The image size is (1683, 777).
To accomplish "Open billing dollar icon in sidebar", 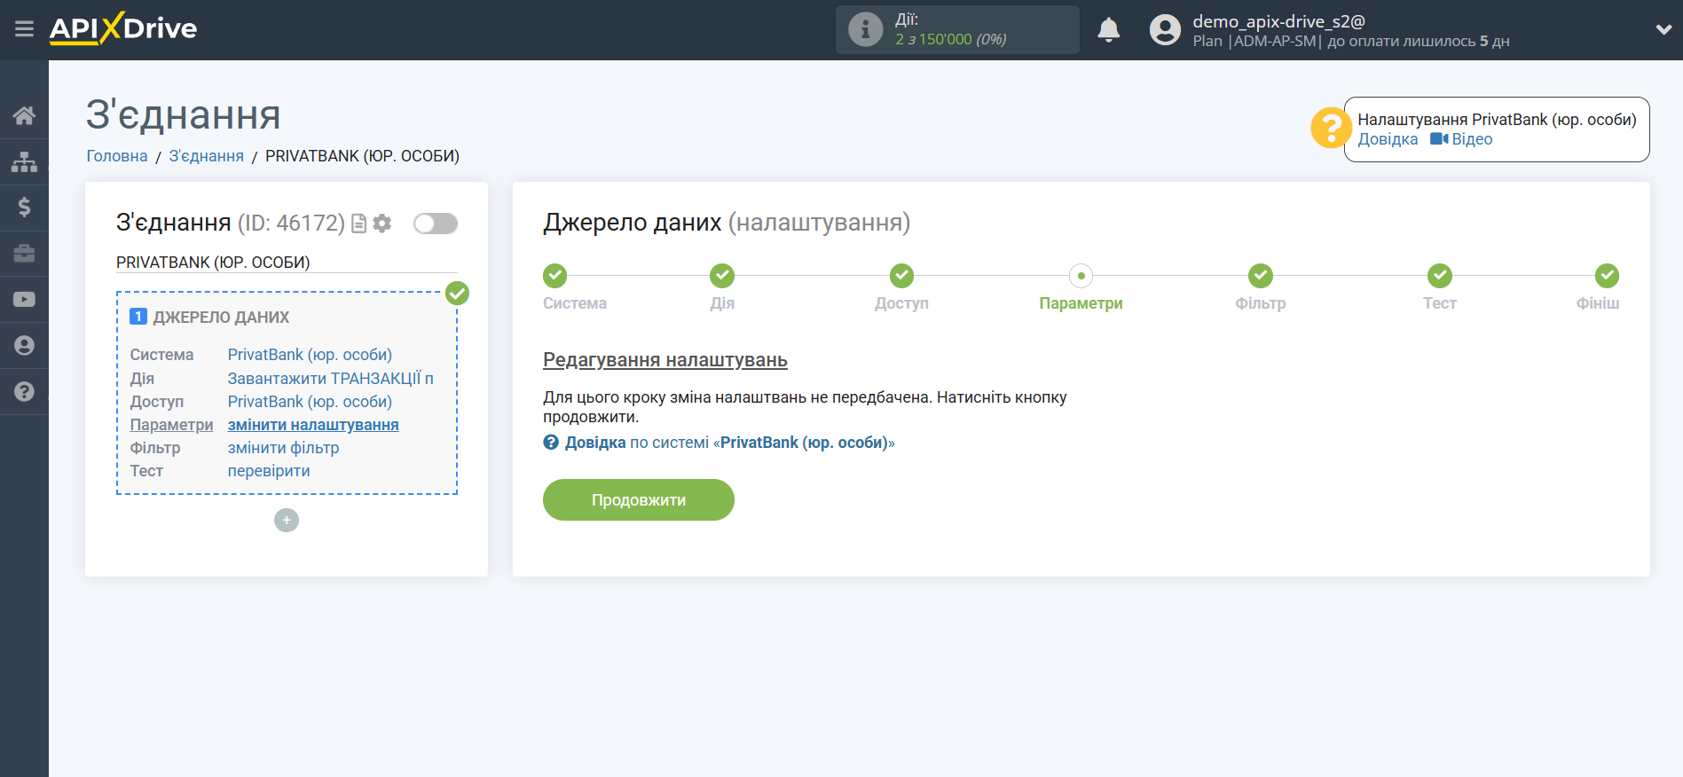I will 24,208.
